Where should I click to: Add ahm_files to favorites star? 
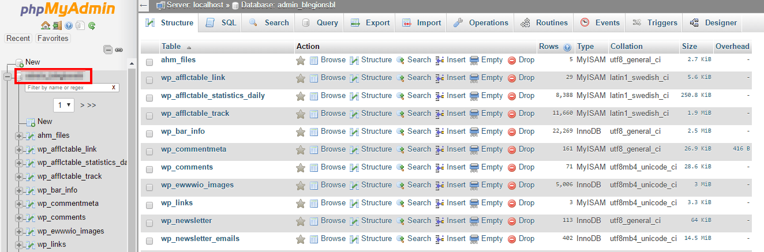click(x=301, y=60)
